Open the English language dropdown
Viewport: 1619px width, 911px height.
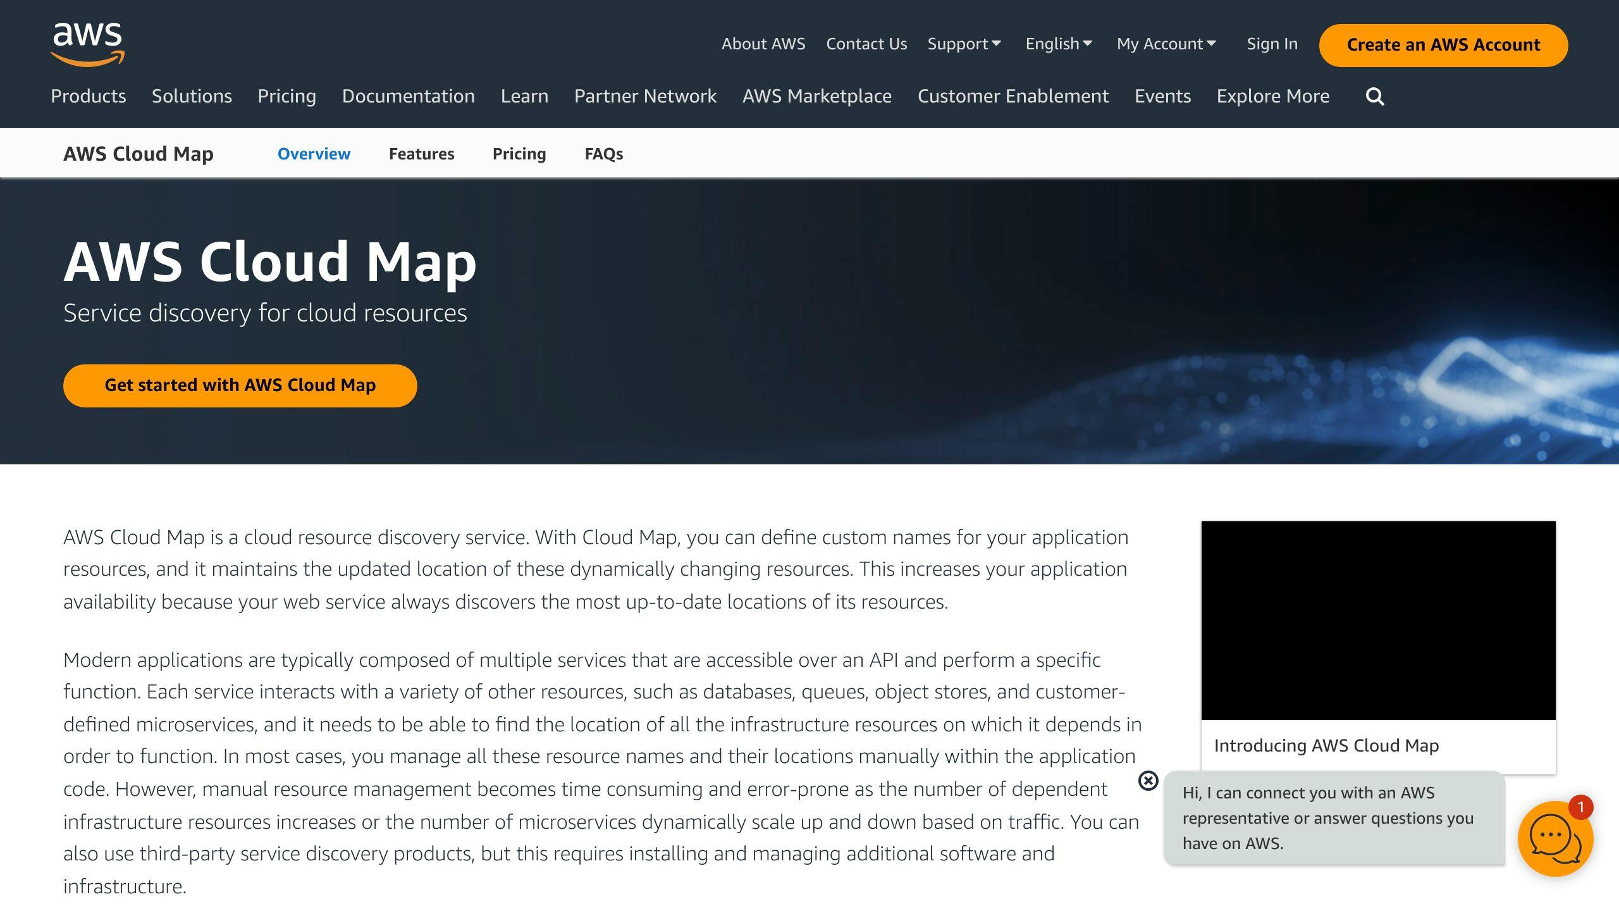pyautogui.click(x=1059, y=44)
